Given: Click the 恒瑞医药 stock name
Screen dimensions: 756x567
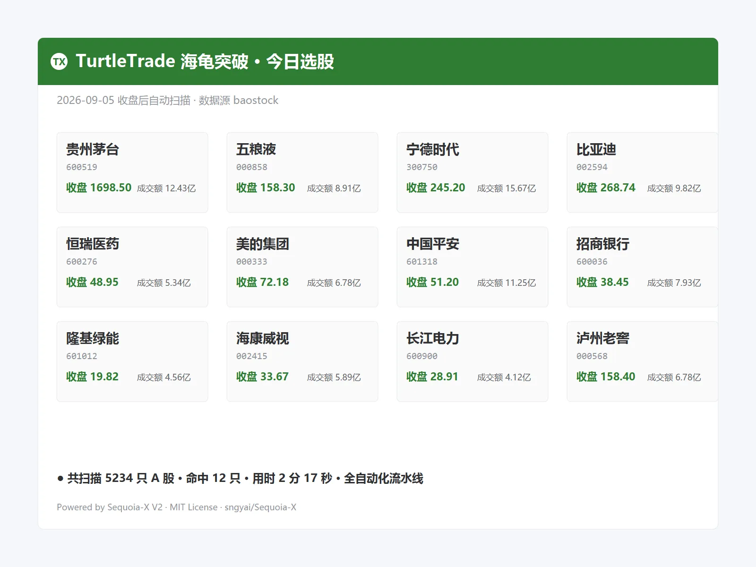Looking at the screenshot, I should [x=93, y=244].
